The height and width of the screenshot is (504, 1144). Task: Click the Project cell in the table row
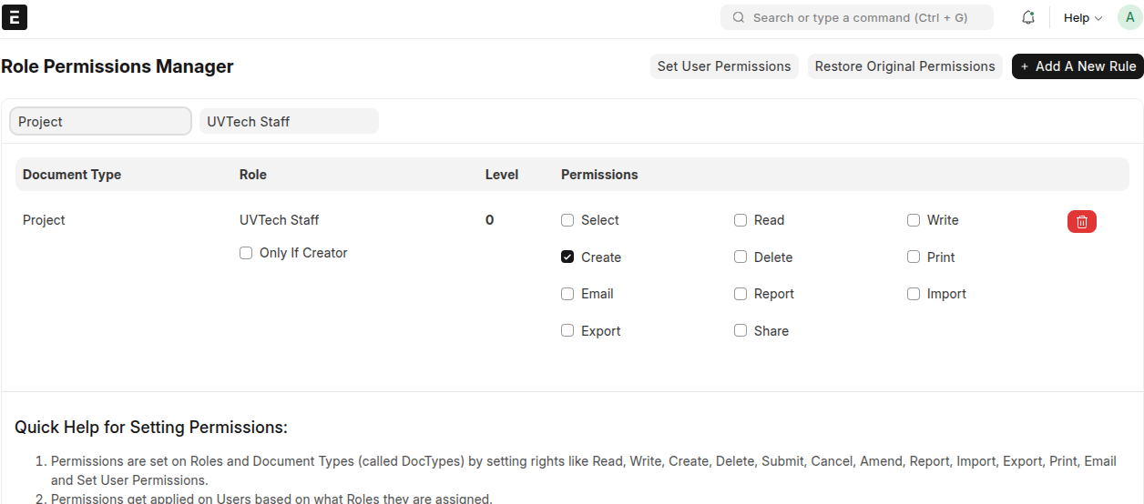tap(44, 220)
